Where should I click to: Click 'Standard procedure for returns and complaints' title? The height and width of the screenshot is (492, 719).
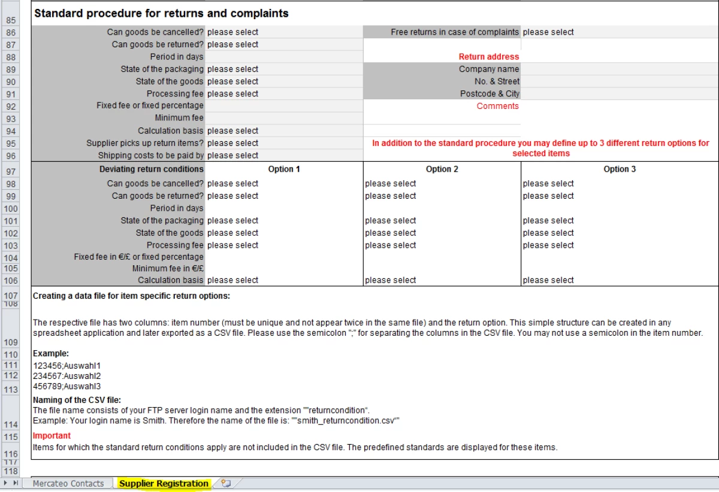pyautogui.click(x=161, y=13)
